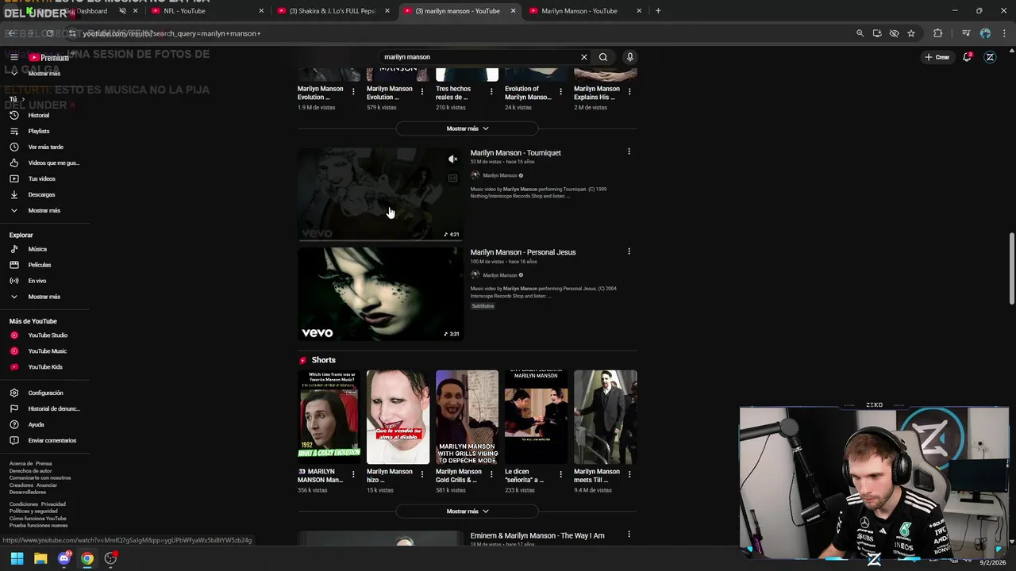1016x571 pixels.
Task: Expand Mostrar más below Shorts shelf
Action: (467, 512)
